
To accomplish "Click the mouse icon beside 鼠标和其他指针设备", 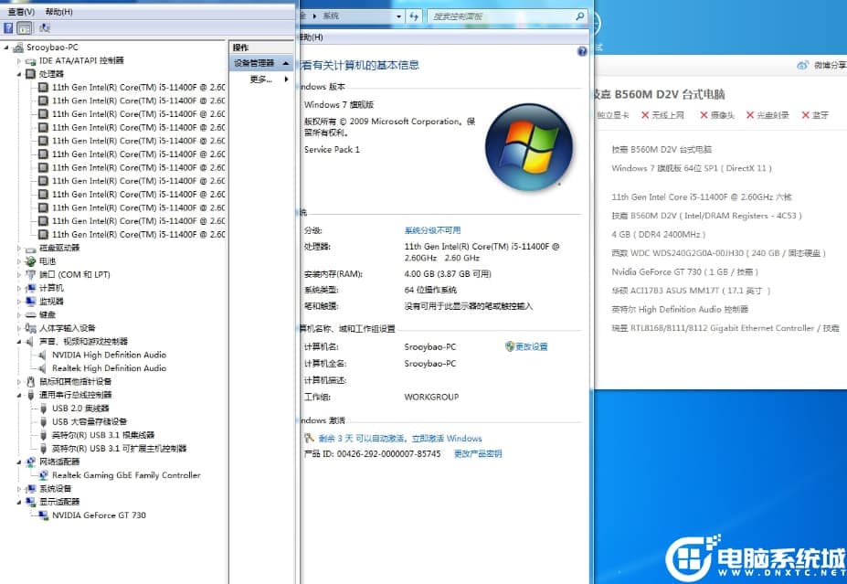I will click(31, 381).
